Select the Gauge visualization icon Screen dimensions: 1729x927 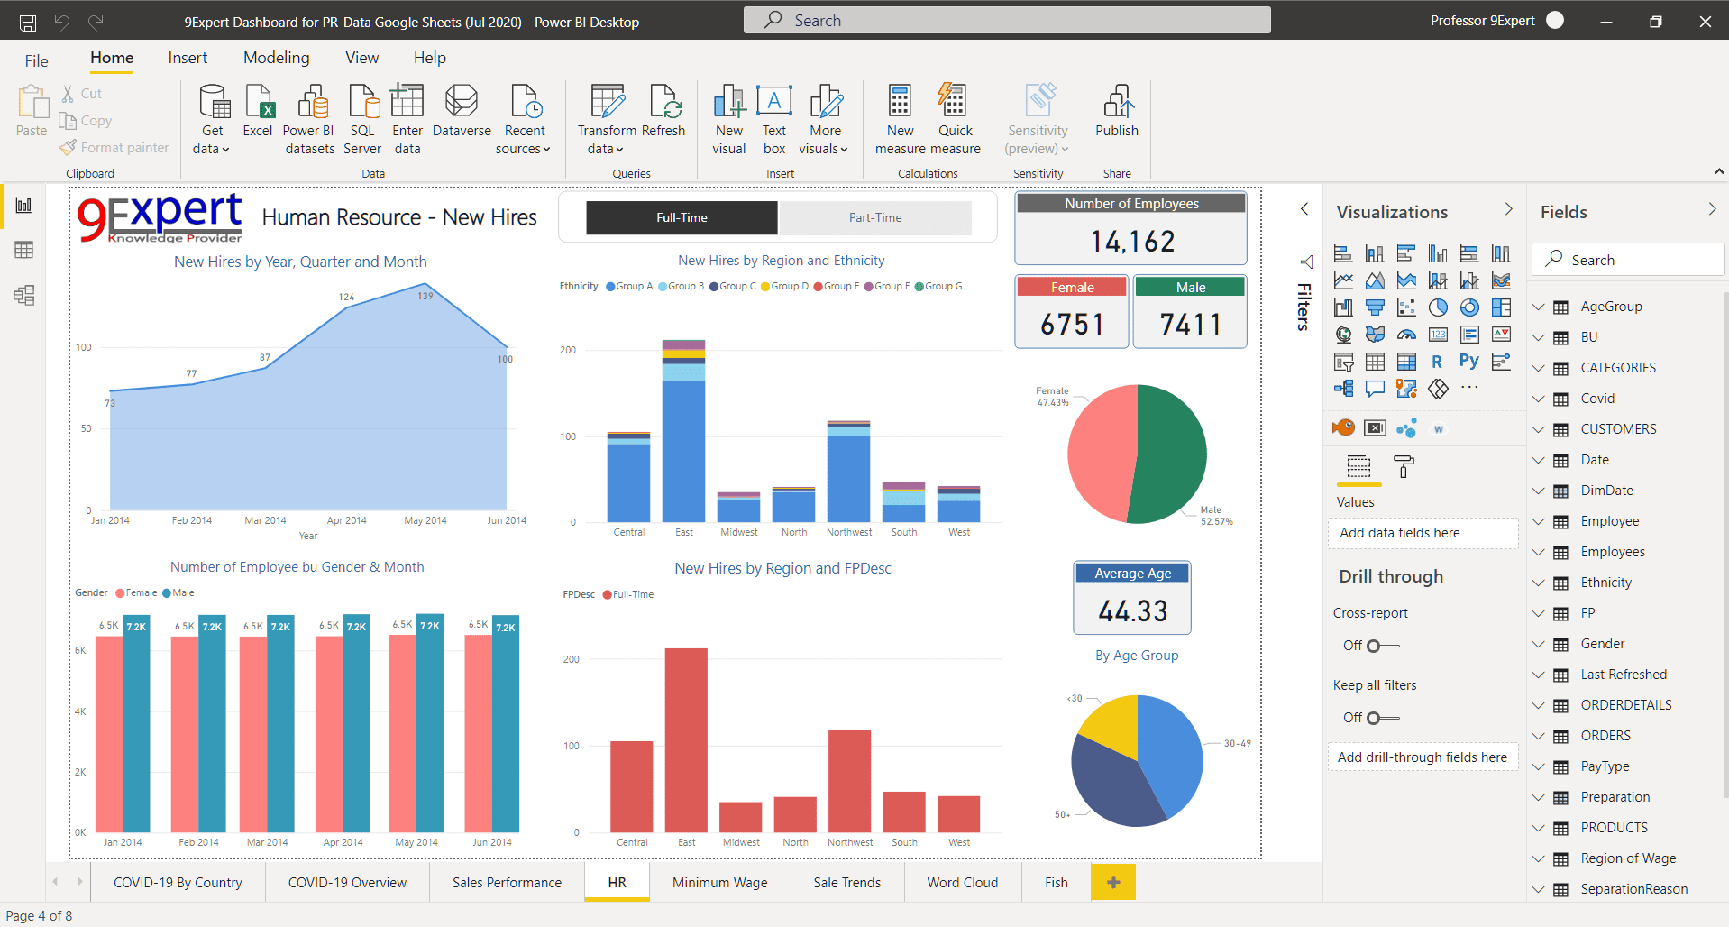tap(1407, 335)
